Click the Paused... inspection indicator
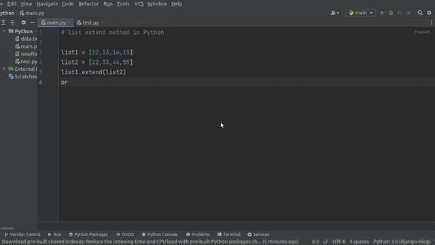 point(423,32)
